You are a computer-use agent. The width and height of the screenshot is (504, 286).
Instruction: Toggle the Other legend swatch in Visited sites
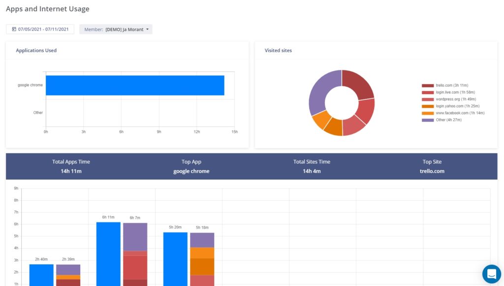coord(428,120)
